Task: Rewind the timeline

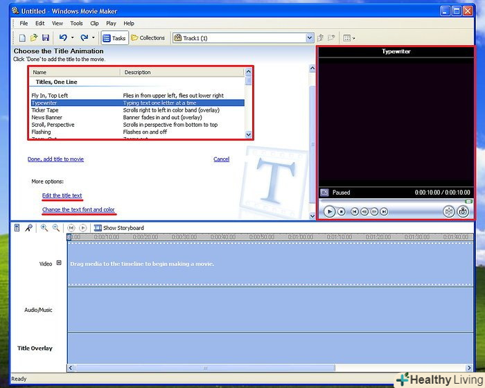Action: (71, 228)
